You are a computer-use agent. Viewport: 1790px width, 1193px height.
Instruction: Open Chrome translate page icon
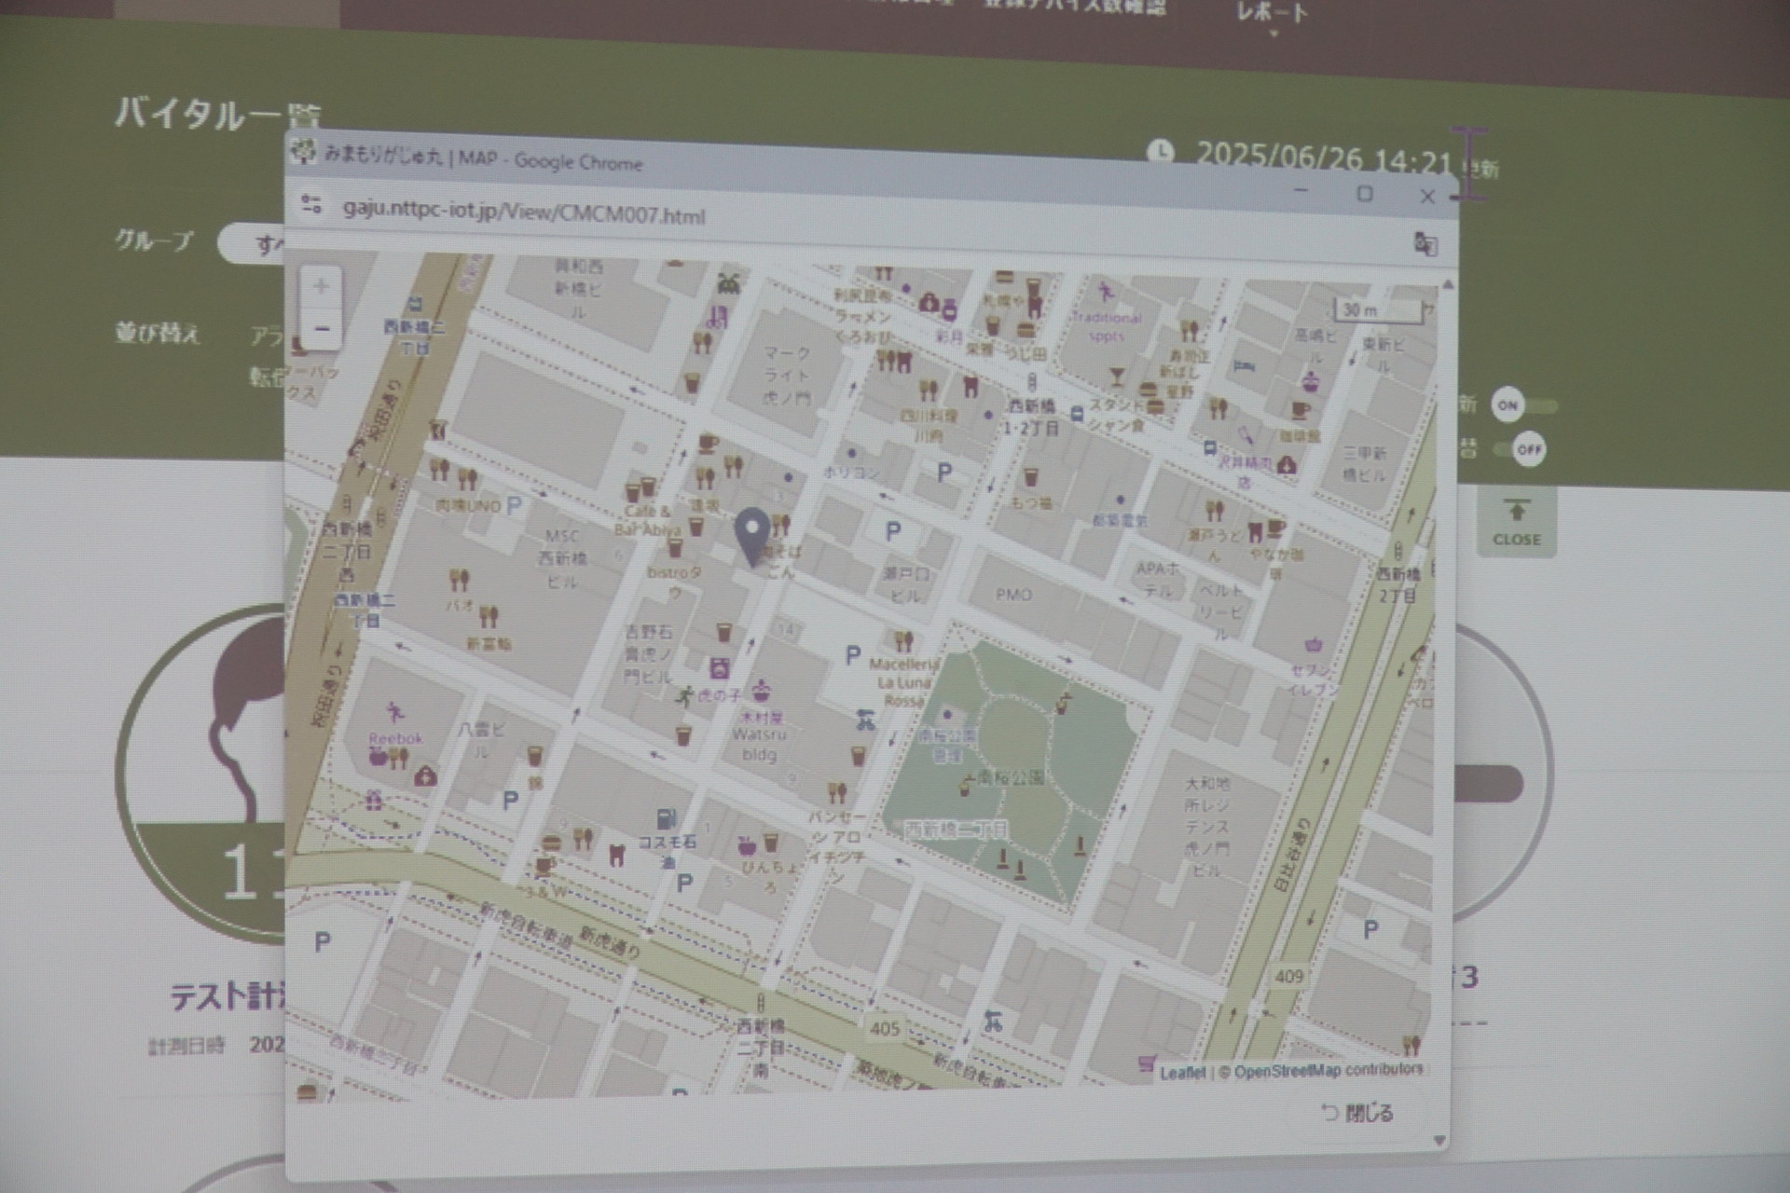[1425, 244]
